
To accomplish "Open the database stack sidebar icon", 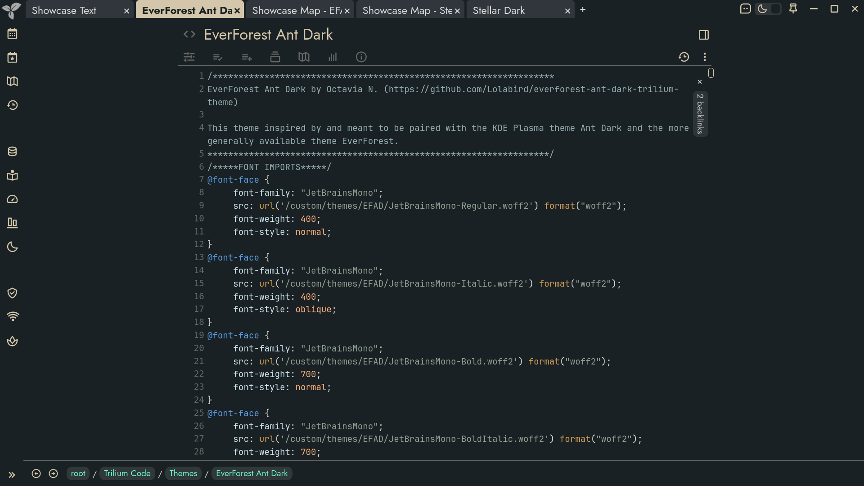I will pyautogui.click(x=12, y=152).
